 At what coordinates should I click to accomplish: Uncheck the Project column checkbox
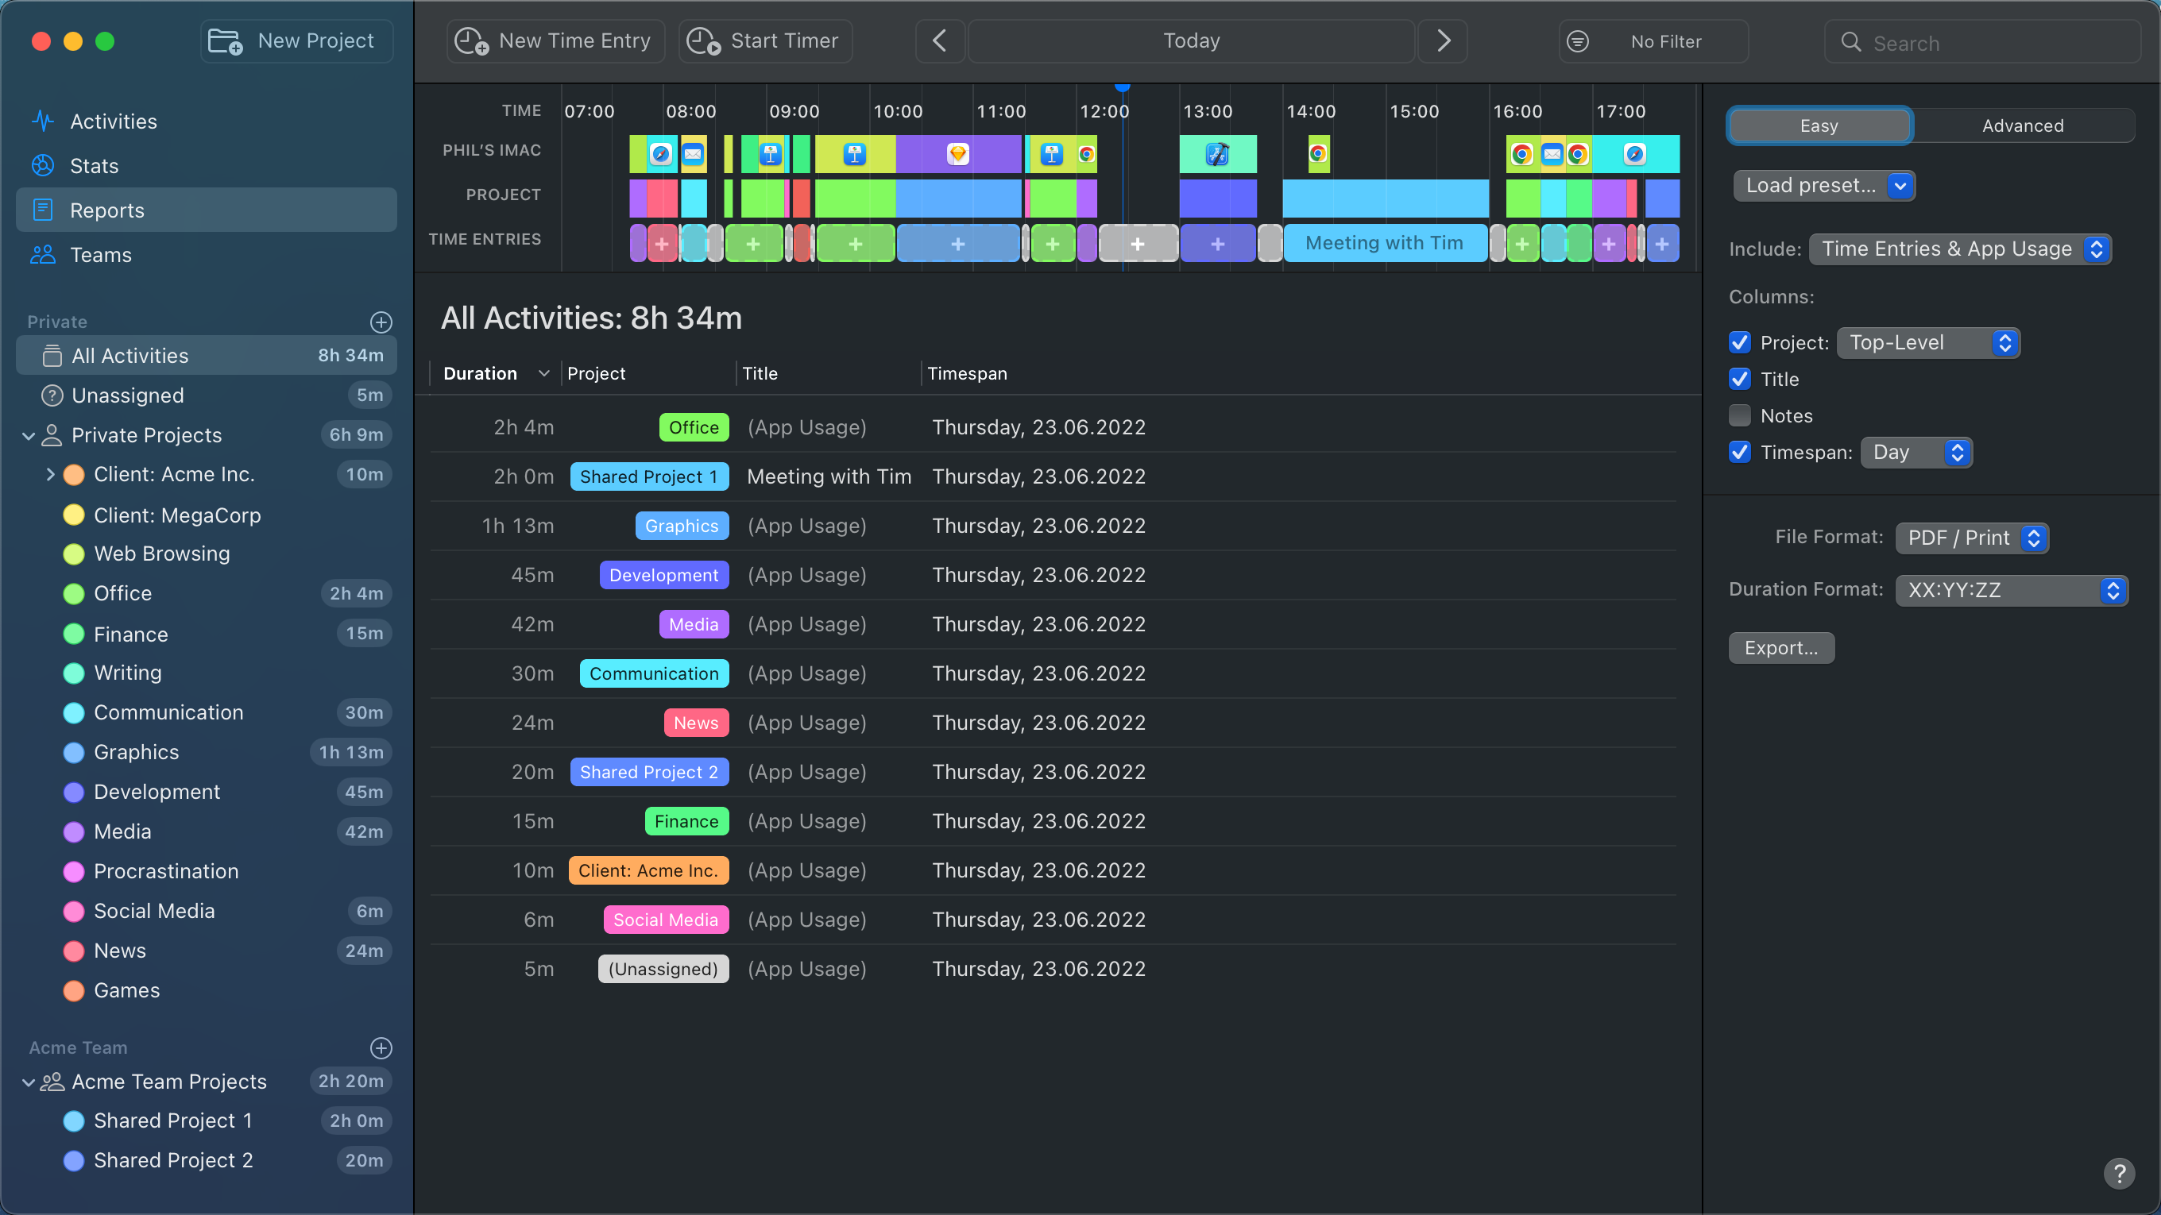[1740, 343]
